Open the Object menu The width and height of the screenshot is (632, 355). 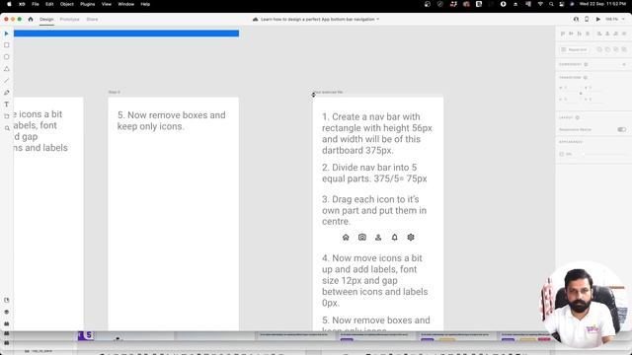click(67, 4)
